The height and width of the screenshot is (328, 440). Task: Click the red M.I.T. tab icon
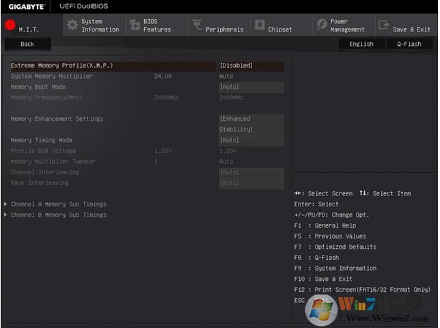coord(10,25)
